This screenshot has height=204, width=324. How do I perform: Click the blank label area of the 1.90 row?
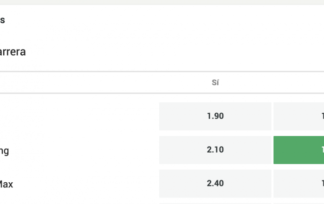coord(79,116)
